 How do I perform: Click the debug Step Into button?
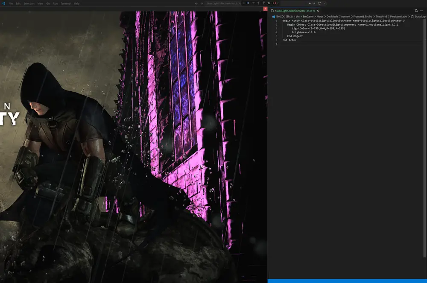pyautogui.click(x=258, y=3)
